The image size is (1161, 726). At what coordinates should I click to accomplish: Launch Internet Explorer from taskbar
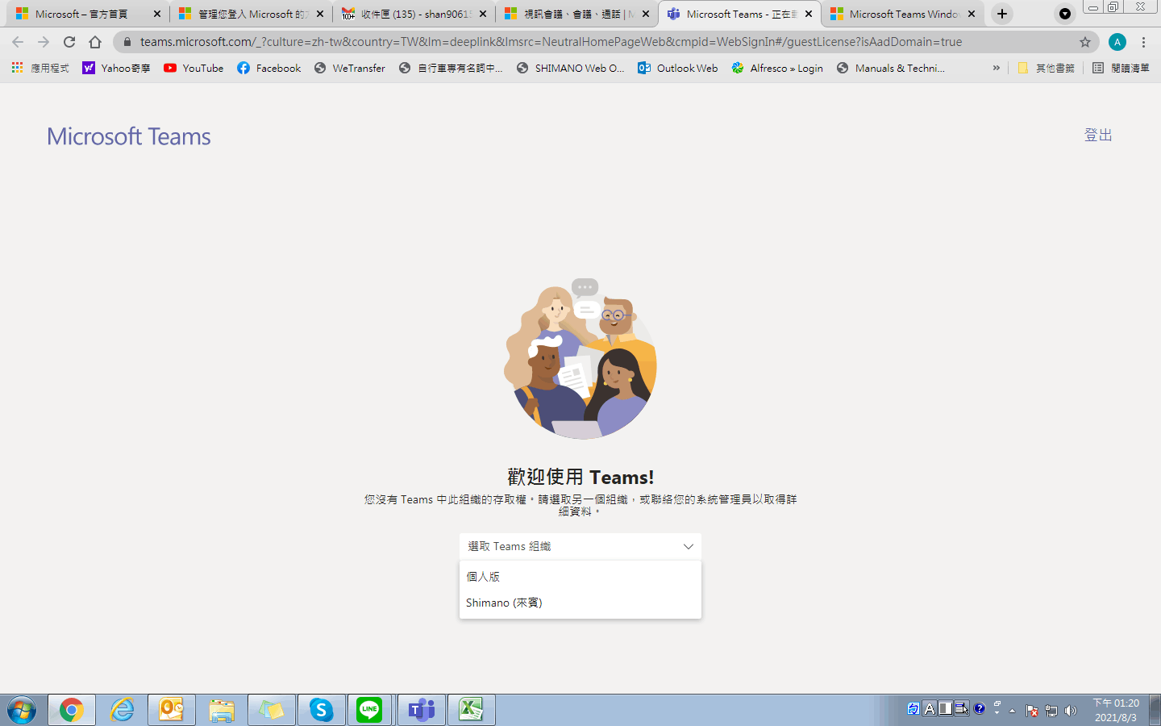122,710
